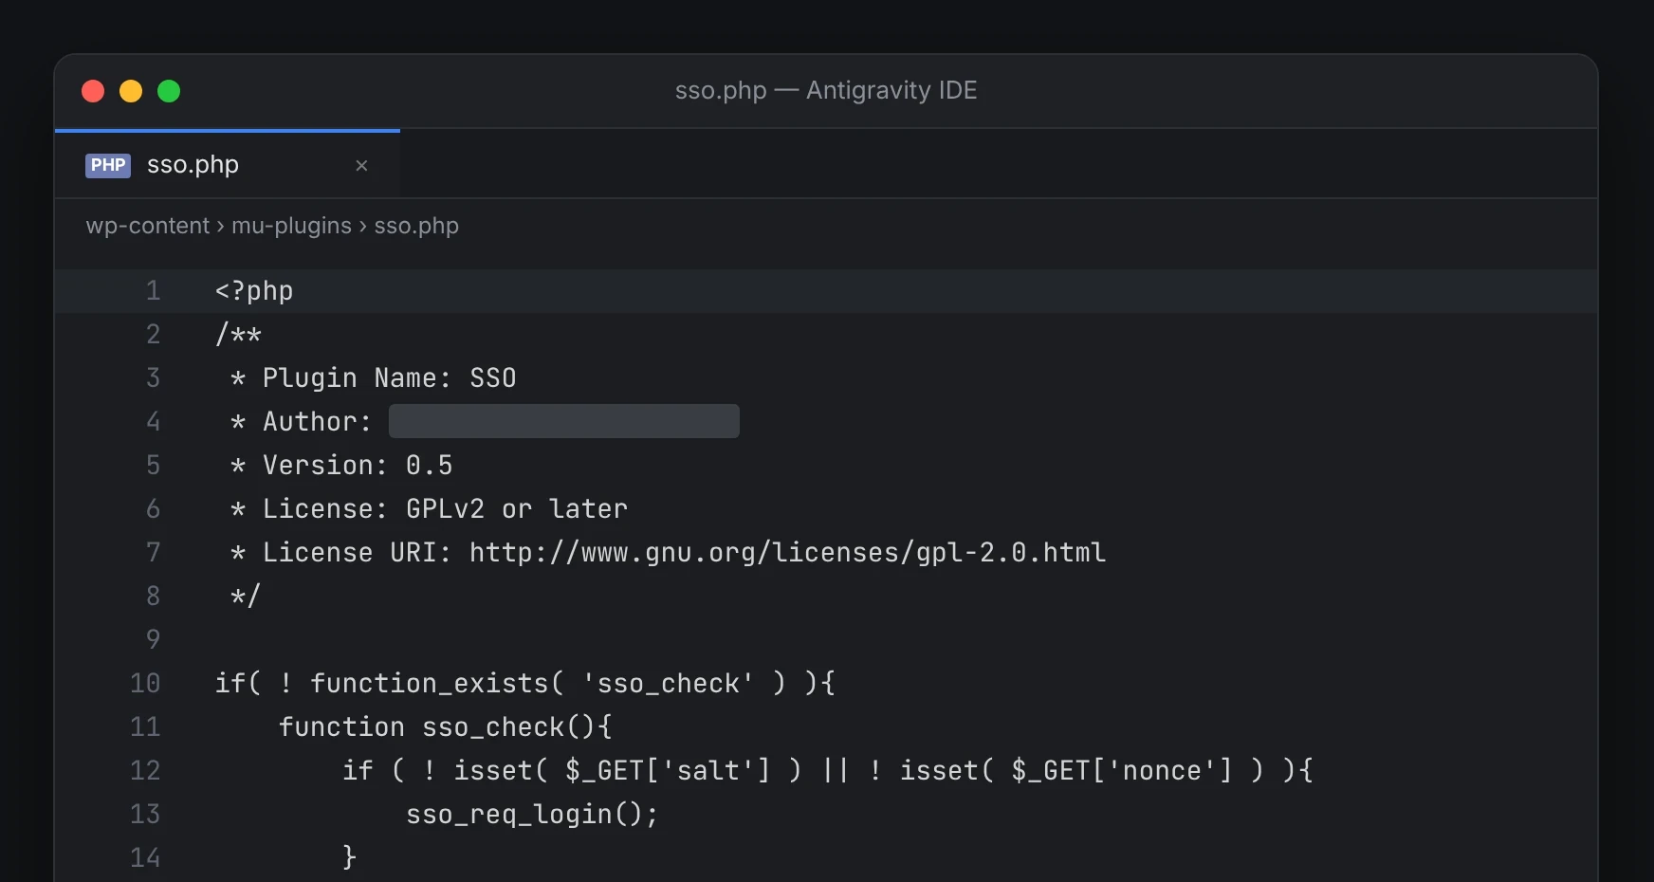Close the sso.php tab
Viewport: 1654px width, 882px height.
[x=361, y=166]
